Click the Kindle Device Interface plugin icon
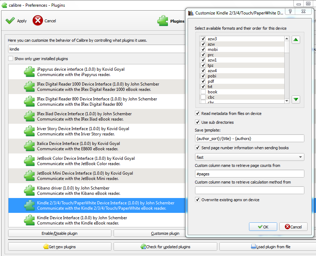The height and width of the screenshot is (256, 316). tap(29, 220)
